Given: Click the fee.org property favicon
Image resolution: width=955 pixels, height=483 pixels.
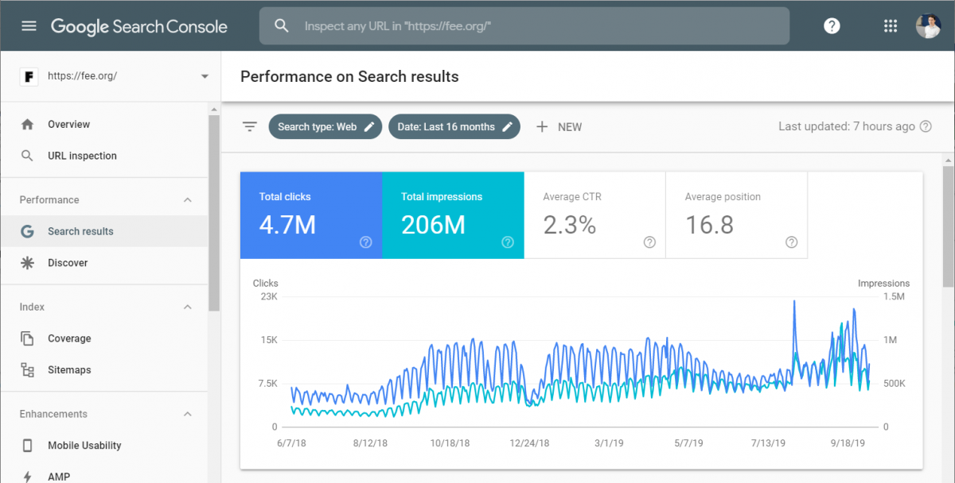Looking at the screenshot, I should click(29, 76).
